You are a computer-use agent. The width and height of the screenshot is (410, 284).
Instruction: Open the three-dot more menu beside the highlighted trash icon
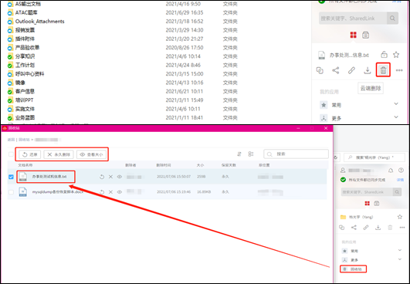[399, 70]
